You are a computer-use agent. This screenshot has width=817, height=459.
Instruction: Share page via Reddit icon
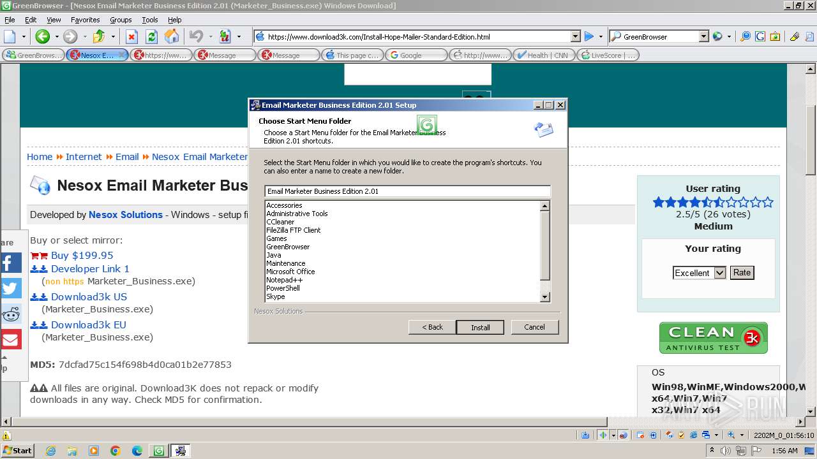coord(11,314)
